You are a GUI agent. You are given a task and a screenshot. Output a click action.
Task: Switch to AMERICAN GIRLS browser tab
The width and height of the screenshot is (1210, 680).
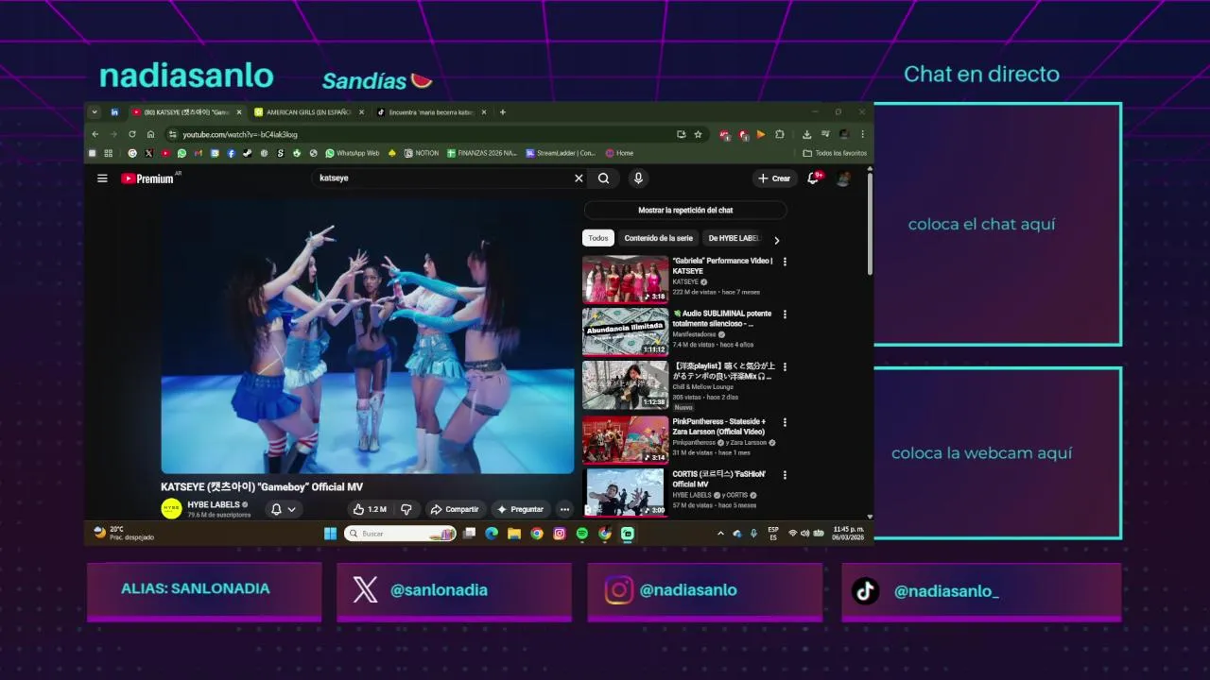click(x=309, y=111)
